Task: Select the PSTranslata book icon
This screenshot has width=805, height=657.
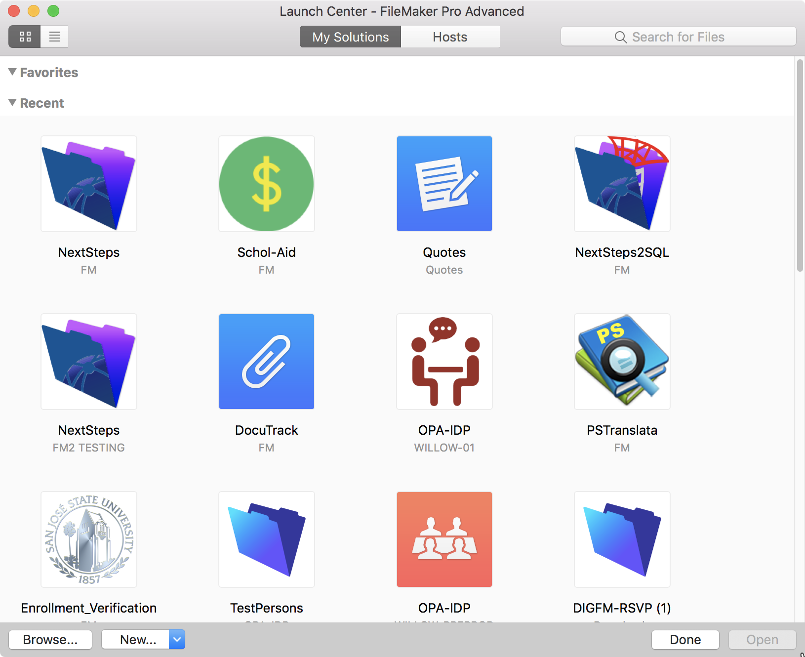Action: 622,362
